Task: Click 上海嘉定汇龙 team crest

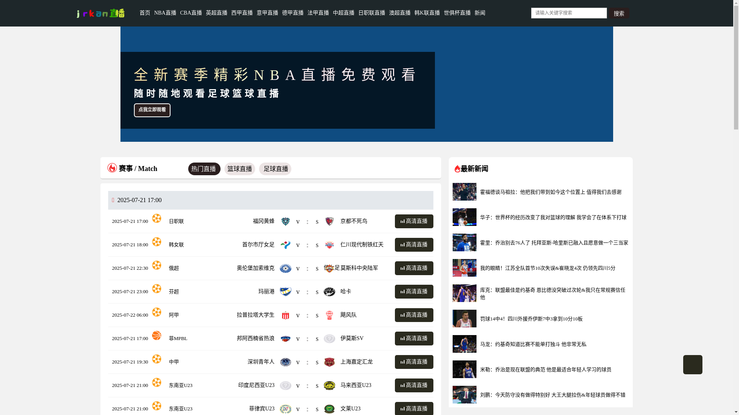Action: pyautogui.click(x=329, y=362)
